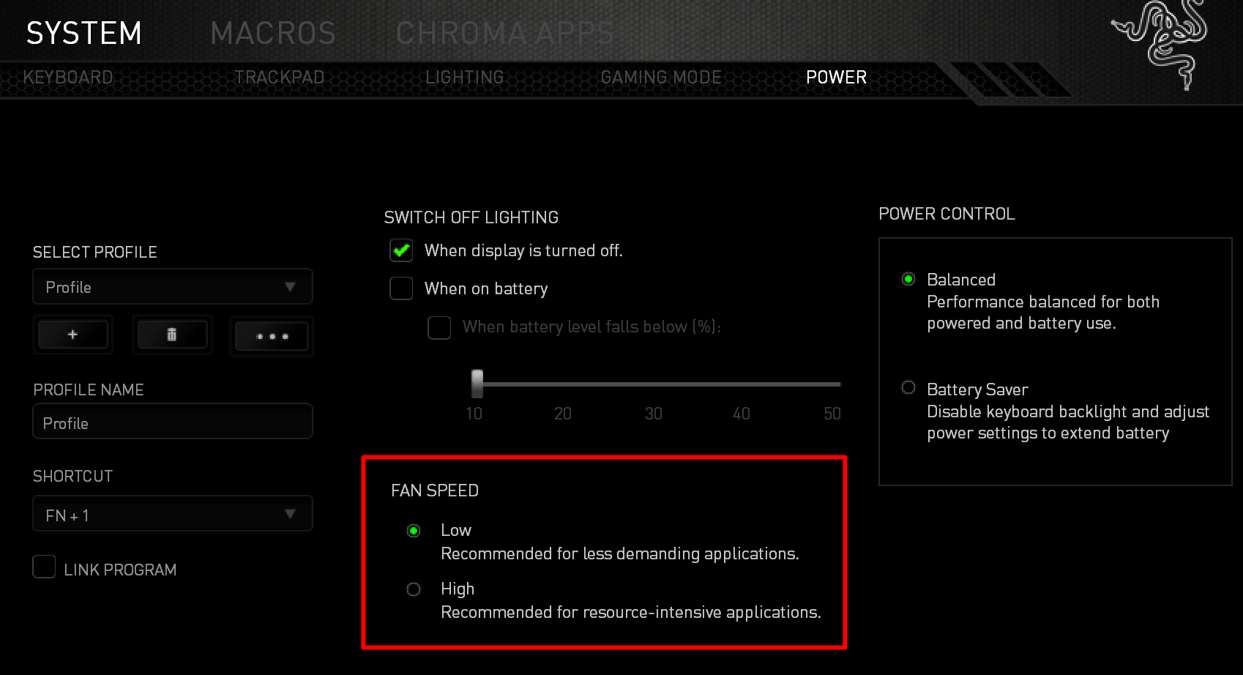1243x675 pixels.
Task: Go to the Keyboard sub-tab
Action: (68, 78)
